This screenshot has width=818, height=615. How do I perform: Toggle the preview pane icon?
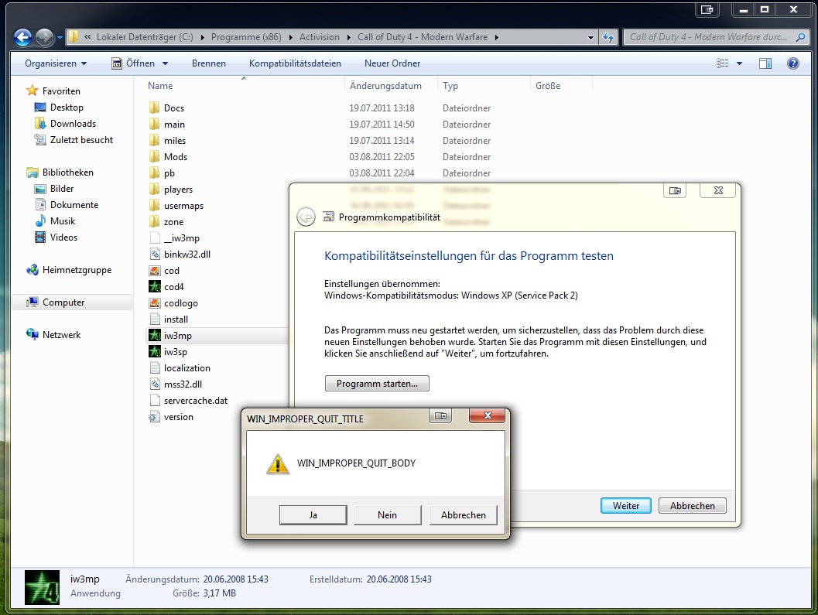pos(765,63)
